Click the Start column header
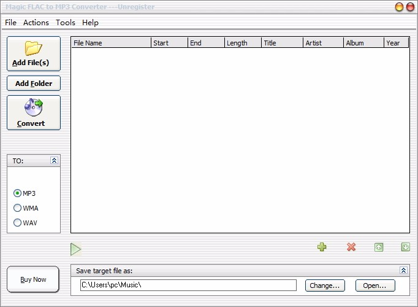 pos(170,43)
